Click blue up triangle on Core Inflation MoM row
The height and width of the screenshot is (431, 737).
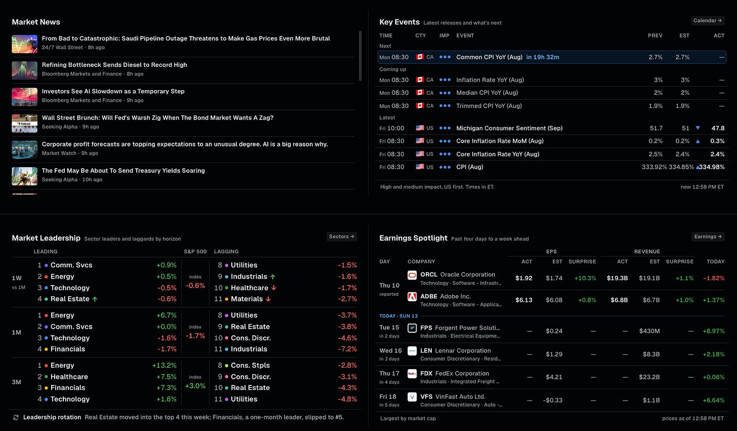click(698, 141)
